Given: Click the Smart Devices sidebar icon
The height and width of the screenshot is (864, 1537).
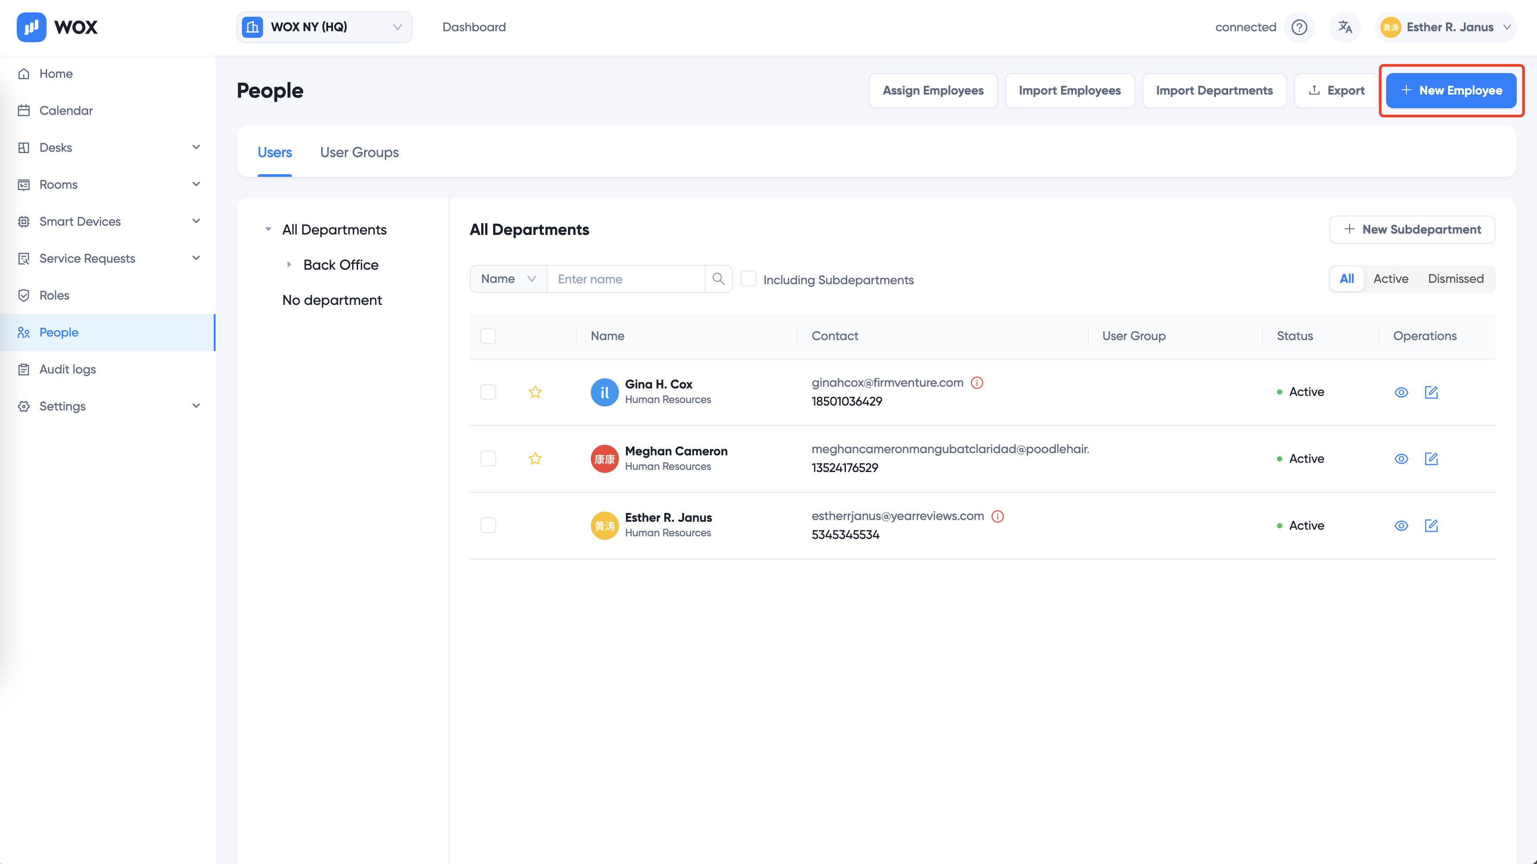Looking at the screenshot, I should pyautogui.click(x=24, y=221).
